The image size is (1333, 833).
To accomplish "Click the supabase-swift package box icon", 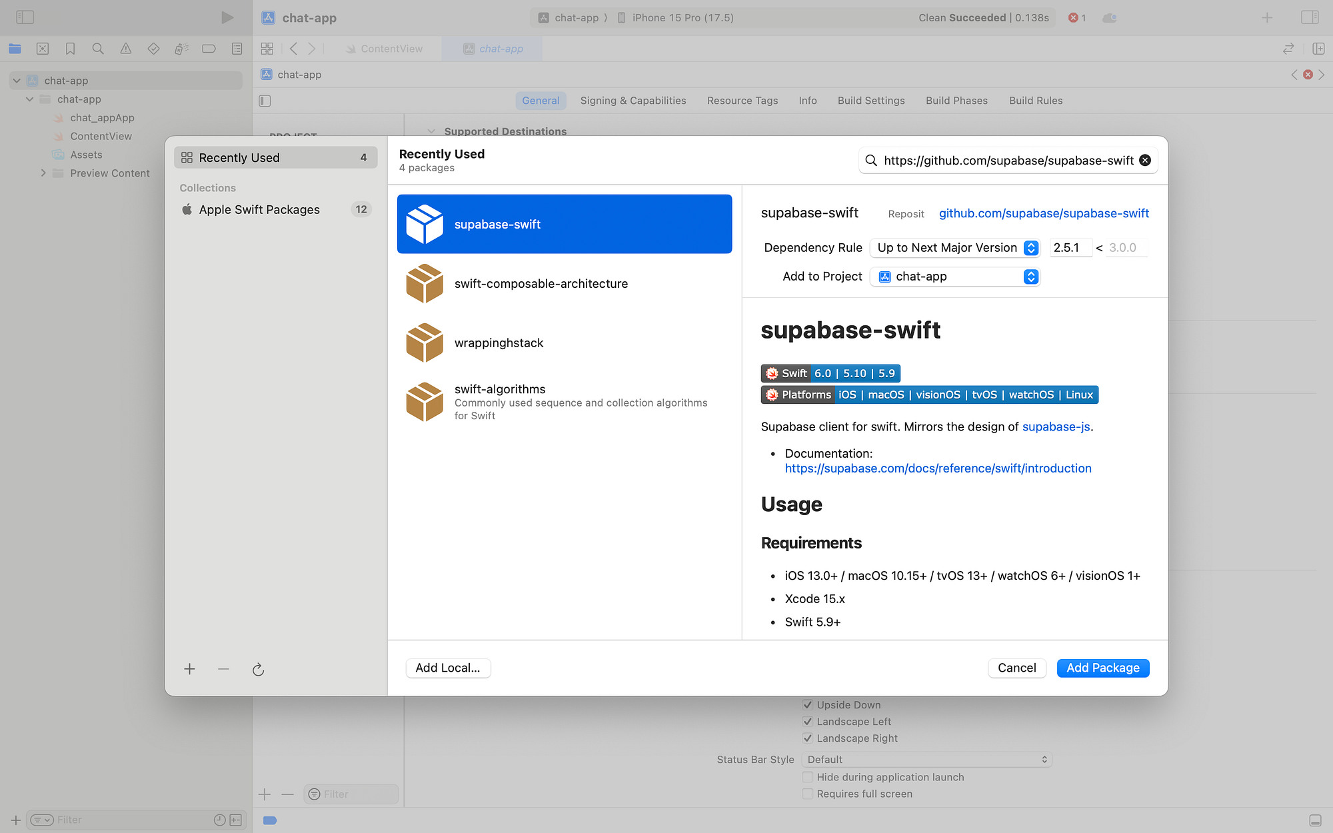I will [x=425, y=224].
